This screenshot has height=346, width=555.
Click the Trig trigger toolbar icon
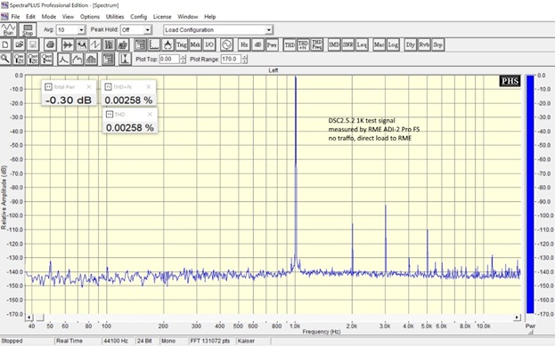tap(182, 44)
